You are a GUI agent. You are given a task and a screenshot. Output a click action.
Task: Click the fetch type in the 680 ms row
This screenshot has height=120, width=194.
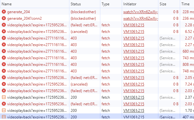tap(106, 51)
